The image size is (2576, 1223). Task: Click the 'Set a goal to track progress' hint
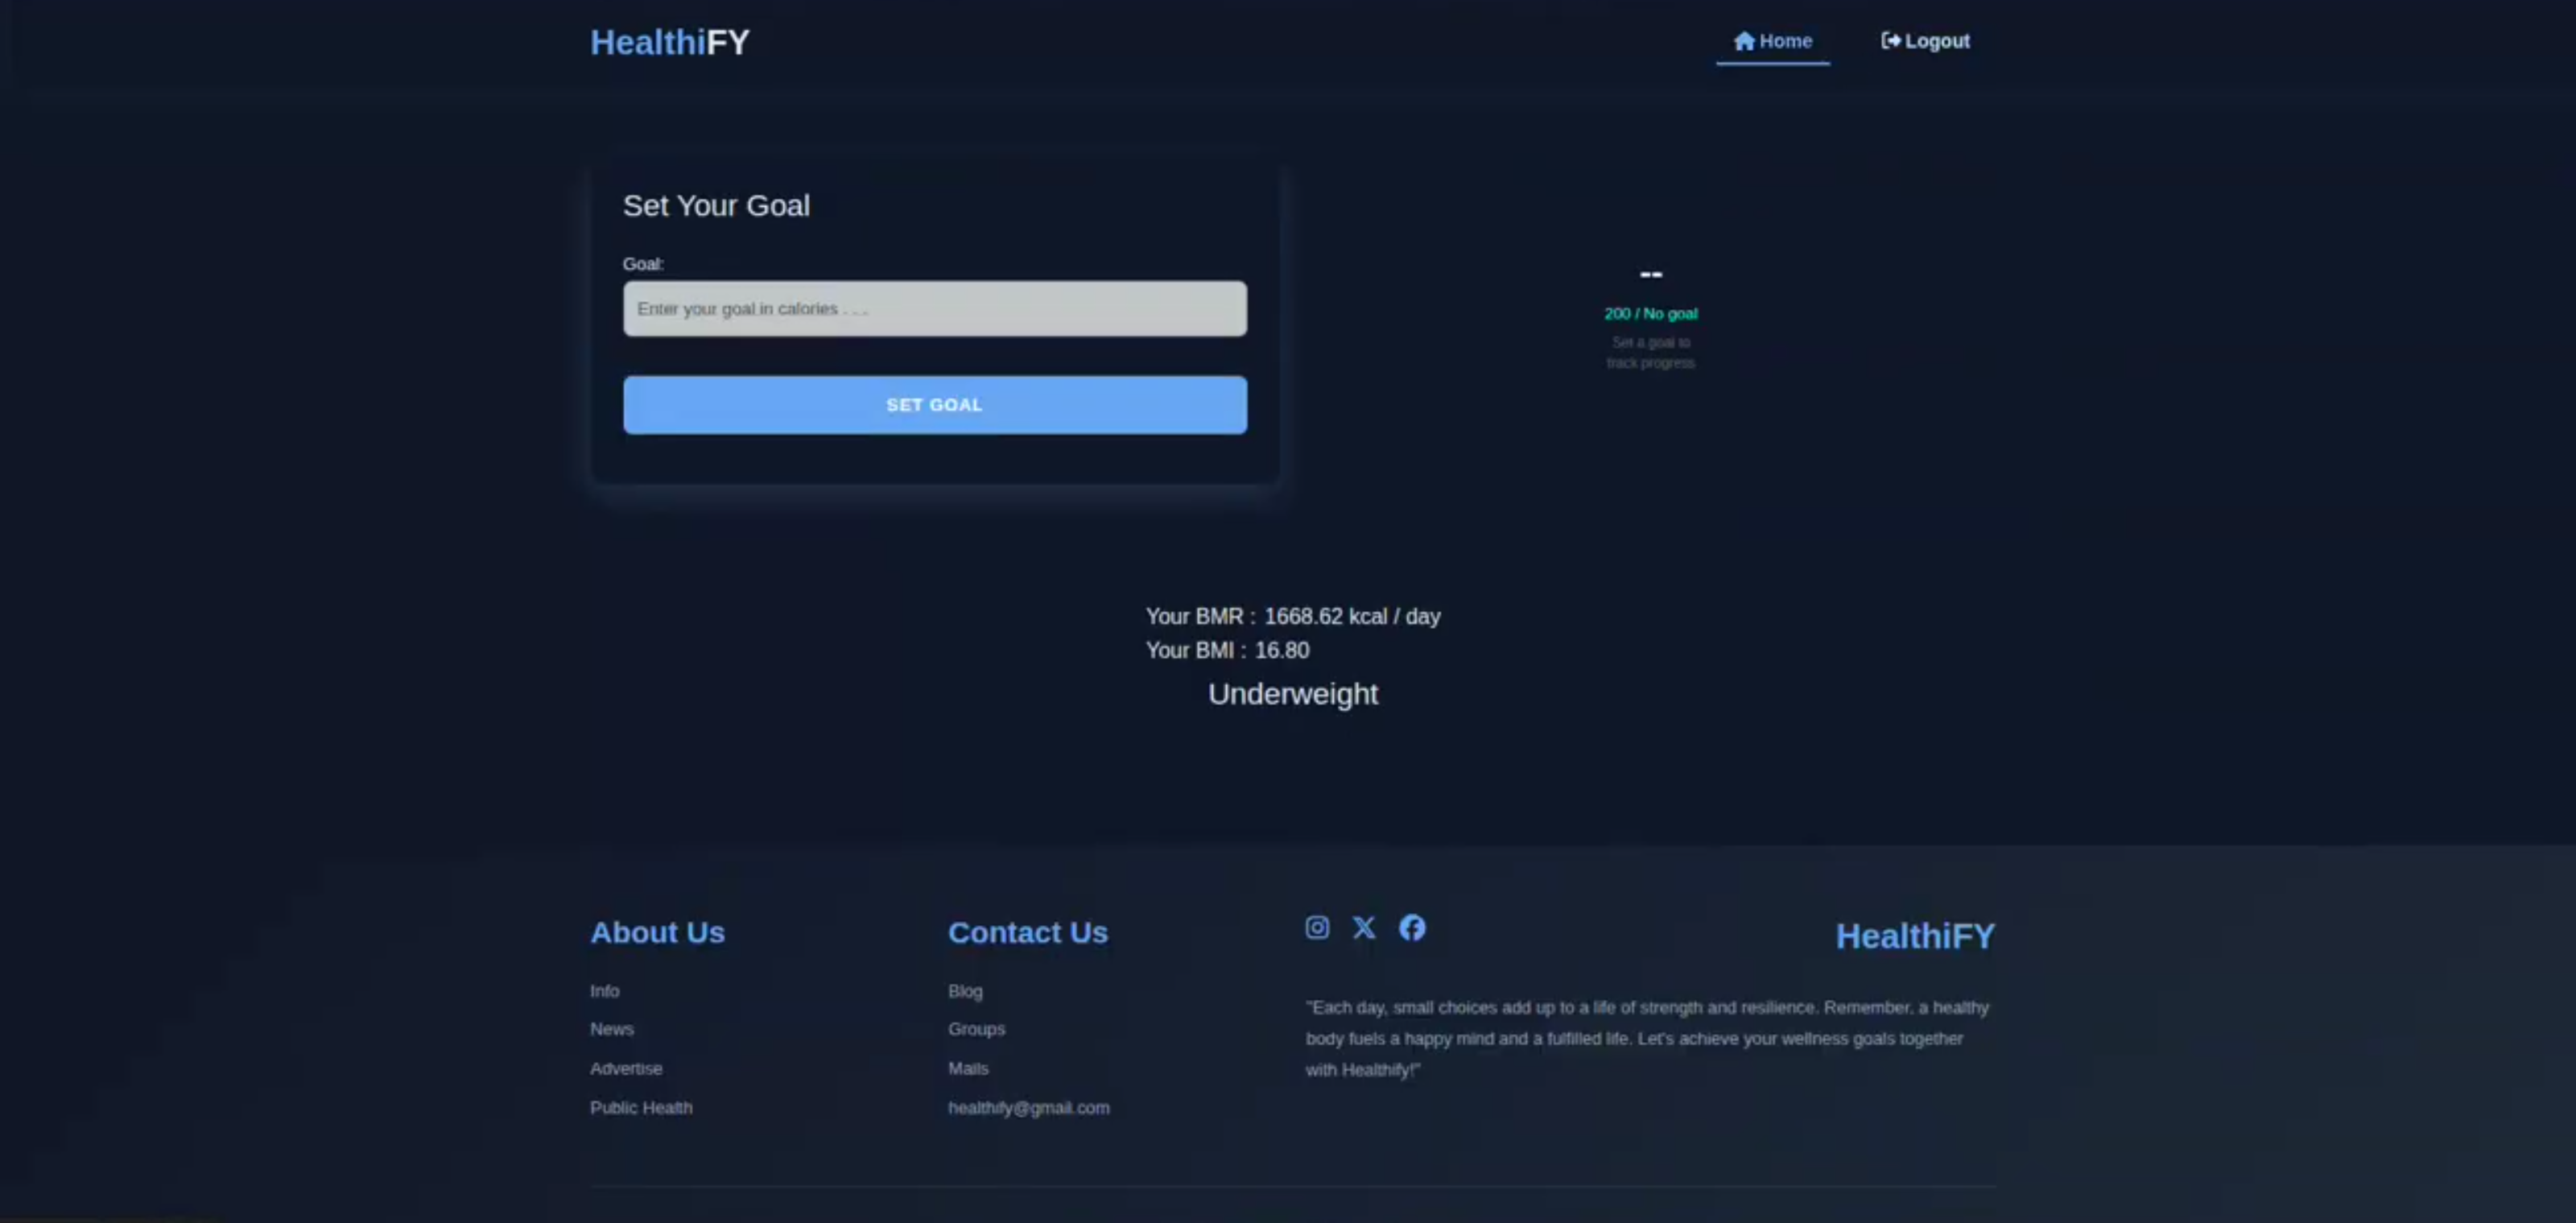click(x=1651, y=352)
